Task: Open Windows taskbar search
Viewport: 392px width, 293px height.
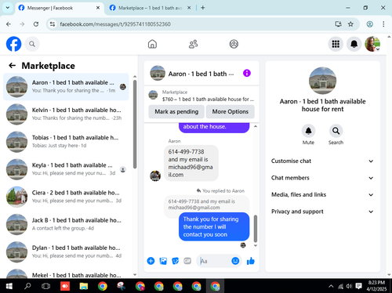Action: click(27, 286)
